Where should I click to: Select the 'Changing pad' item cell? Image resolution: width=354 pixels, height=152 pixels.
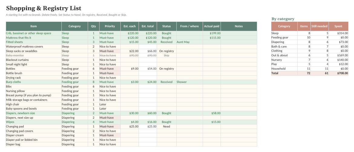point(34,127)
